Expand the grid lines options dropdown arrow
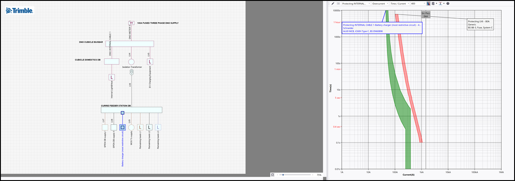The image size is (515, 181). (437, 3)
